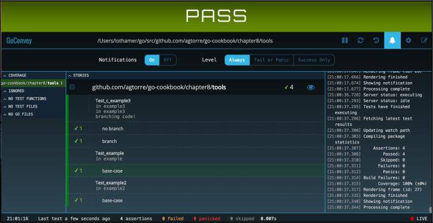Turn notifications Off
433x223 pixels.
168,60
